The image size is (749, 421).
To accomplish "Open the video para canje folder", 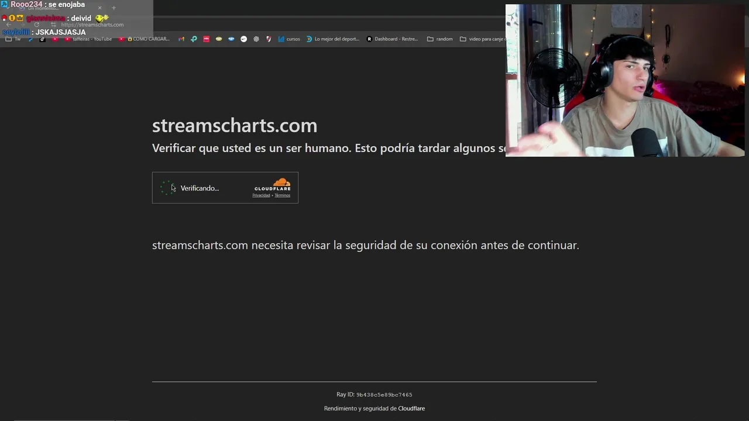I will tap(482, 39).
